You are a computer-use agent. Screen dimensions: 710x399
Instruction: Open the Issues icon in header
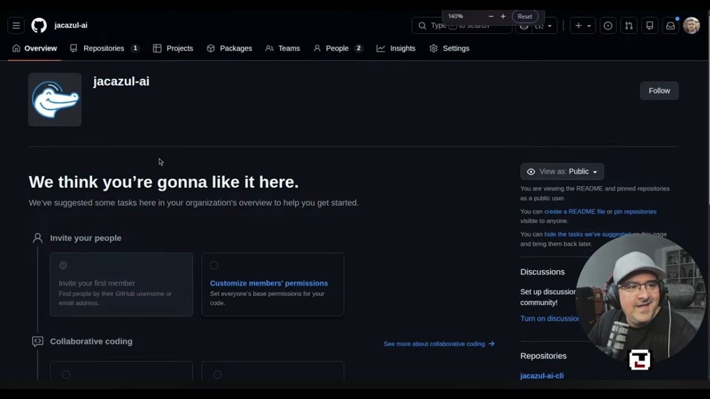point(608,25)
